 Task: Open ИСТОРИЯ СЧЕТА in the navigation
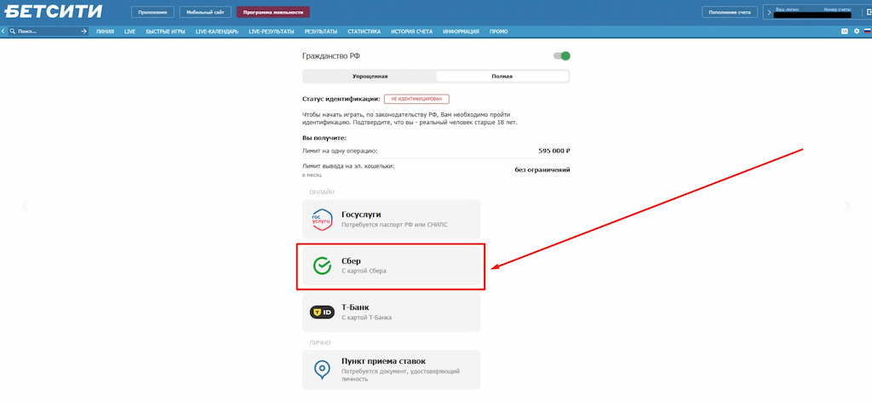(411, 32)
